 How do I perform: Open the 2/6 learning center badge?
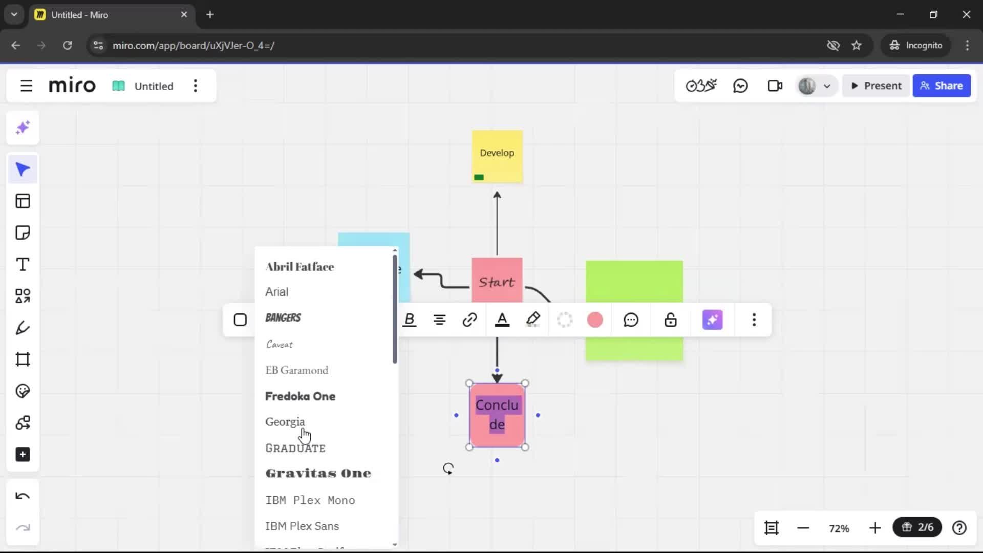coord(917,527)
